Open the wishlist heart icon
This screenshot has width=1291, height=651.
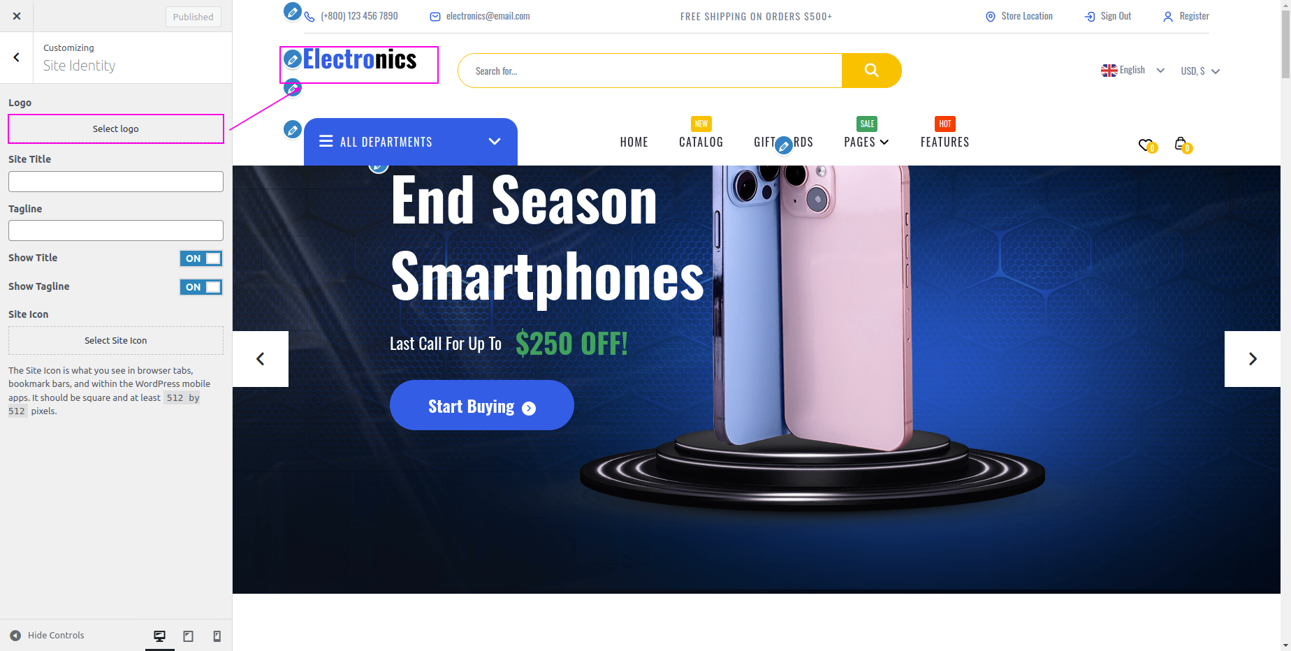tap(1146, 145)
